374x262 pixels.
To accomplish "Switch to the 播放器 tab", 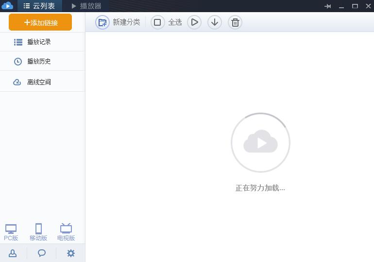I will click(x=86, y=6).
